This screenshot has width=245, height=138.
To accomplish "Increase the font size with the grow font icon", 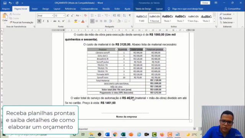I will click(x=68, y=15).
